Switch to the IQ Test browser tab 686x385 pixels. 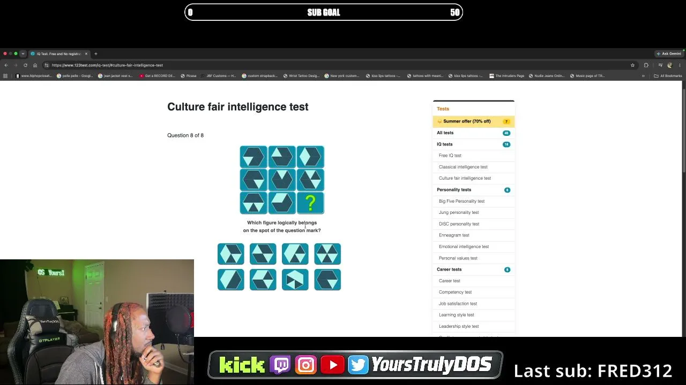pyautogui.click(x=59, y=53)
